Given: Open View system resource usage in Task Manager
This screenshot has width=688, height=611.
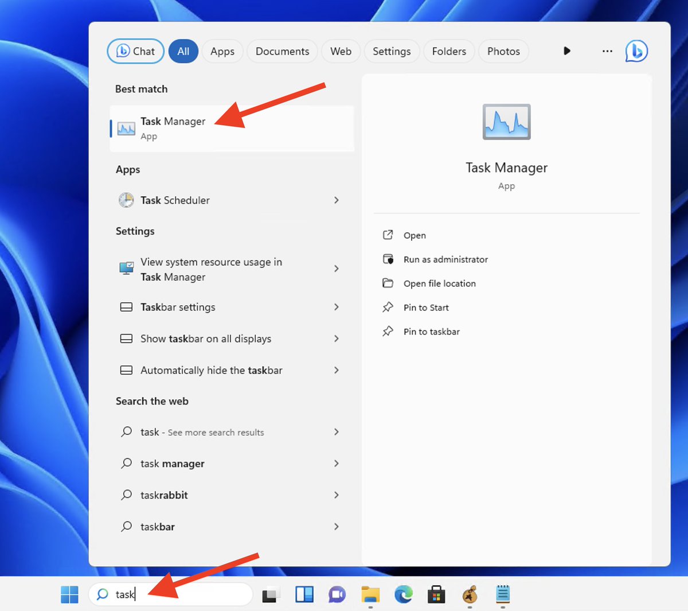Looking at the screenshot, I should point(232,269).
